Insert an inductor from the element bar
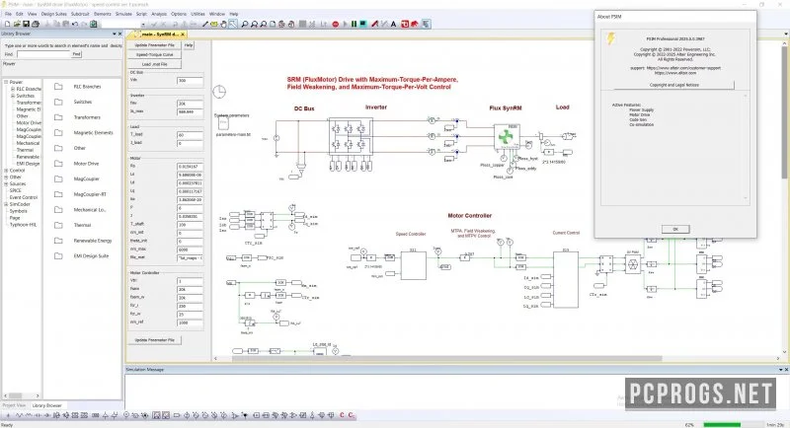This screenshot has width=790, height=428. point(29,415)
